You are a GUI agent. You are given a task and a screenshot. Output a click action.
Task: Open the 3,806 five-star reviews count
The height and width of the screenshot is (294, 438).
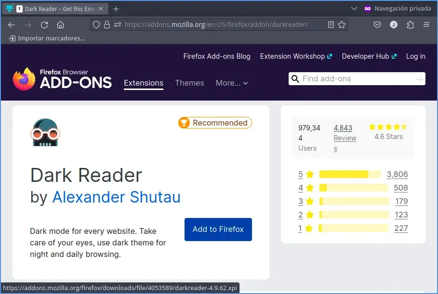[397, 174]
